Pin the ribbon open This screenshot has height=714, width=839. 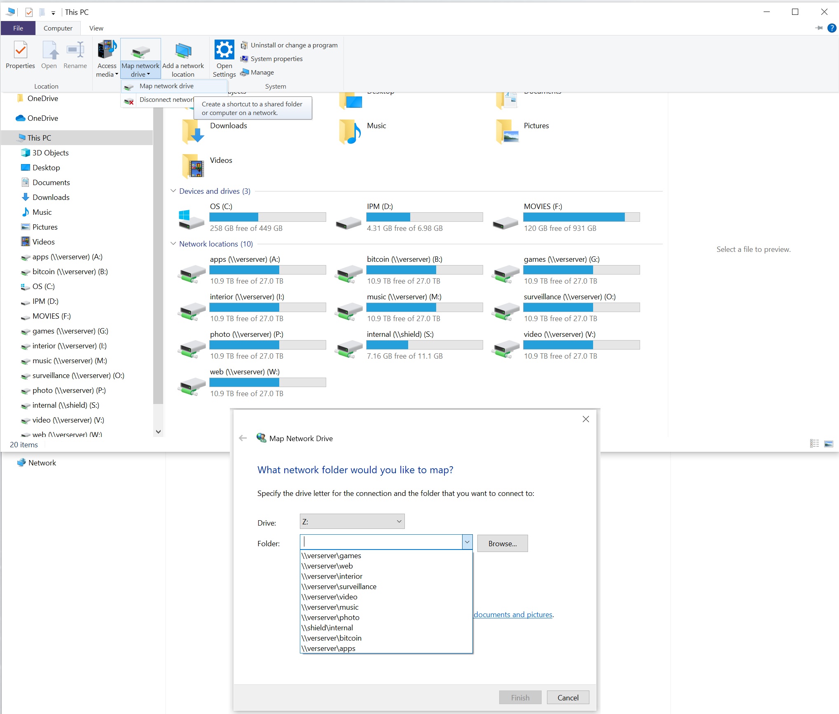click(x=820, y=28)
